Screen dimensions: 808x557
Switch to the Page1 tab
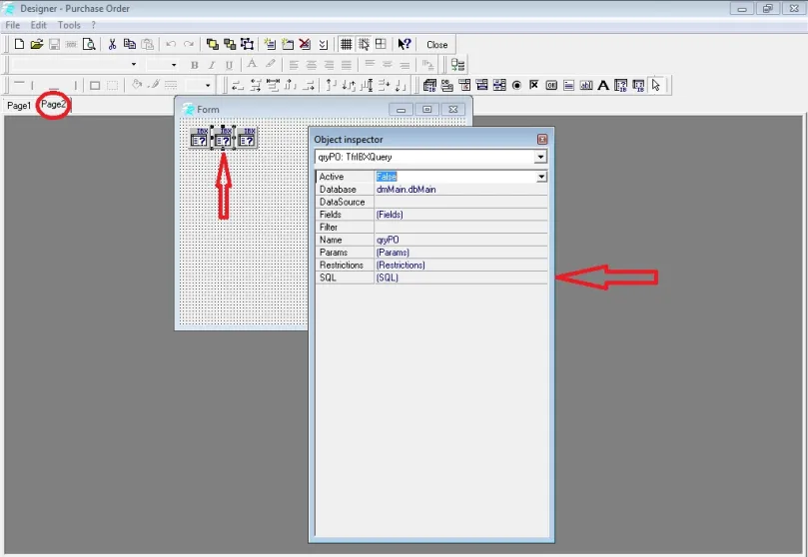19,105
